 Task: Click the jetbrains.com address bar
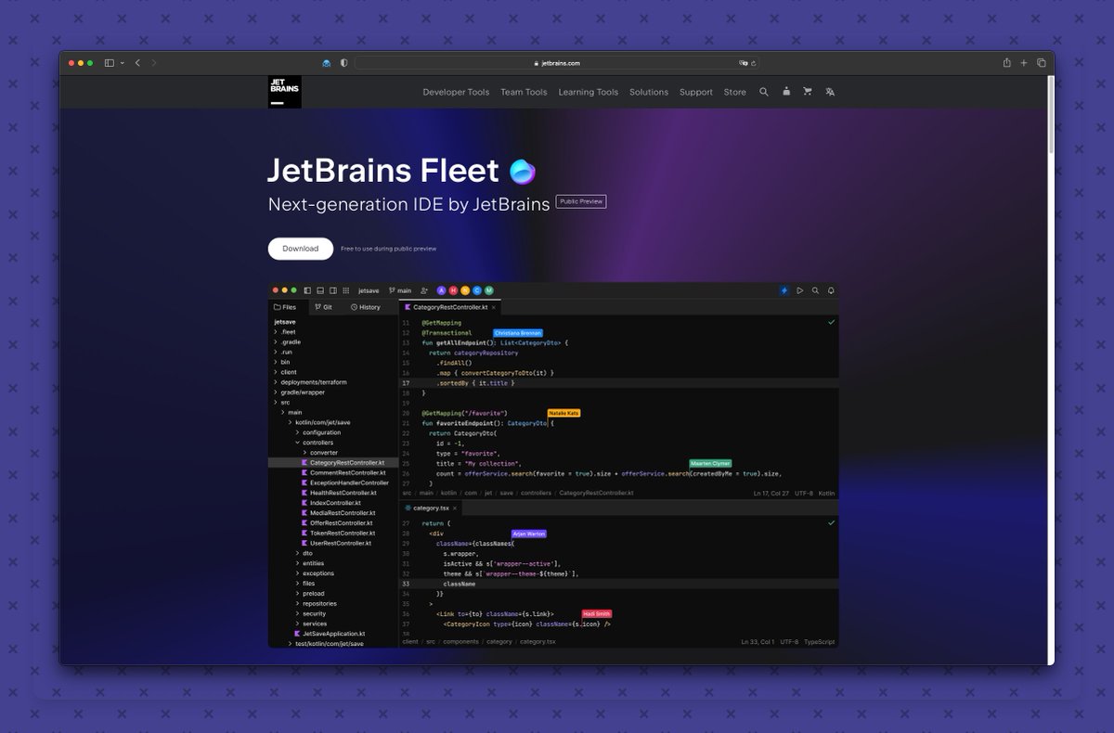pyautogui.click(x=557, y=63)
